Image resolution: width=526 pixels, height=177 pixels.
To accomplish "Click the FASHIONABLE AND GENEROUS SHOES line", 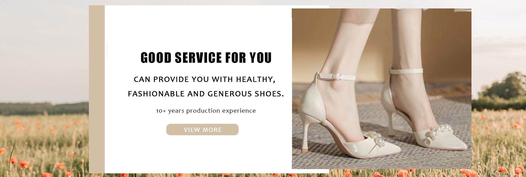I will [206, 94].
